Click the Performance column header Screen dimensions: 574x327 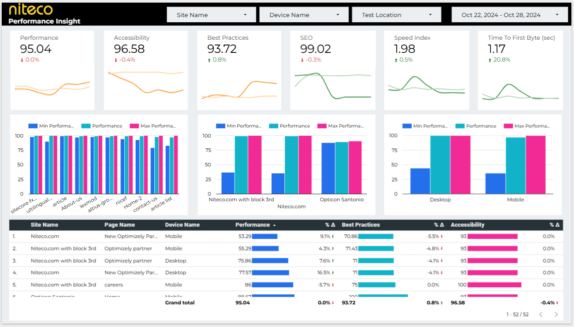pos(253,225)
